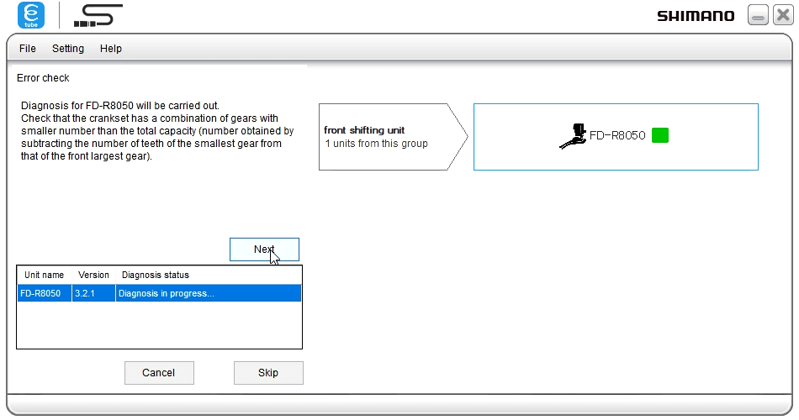
Task: Click the green status square for FD-R8050
Action: [x=660, y=135]
